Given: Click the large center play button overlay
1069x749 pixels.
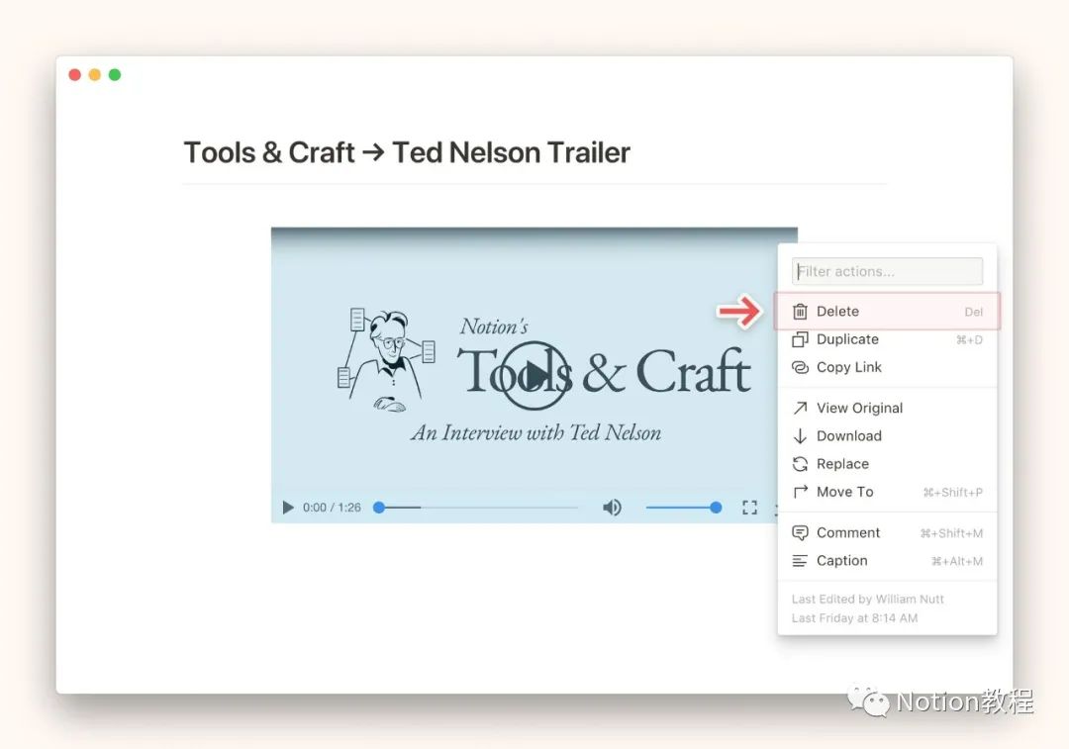Looking at the screenshot, I should point(534,375).
